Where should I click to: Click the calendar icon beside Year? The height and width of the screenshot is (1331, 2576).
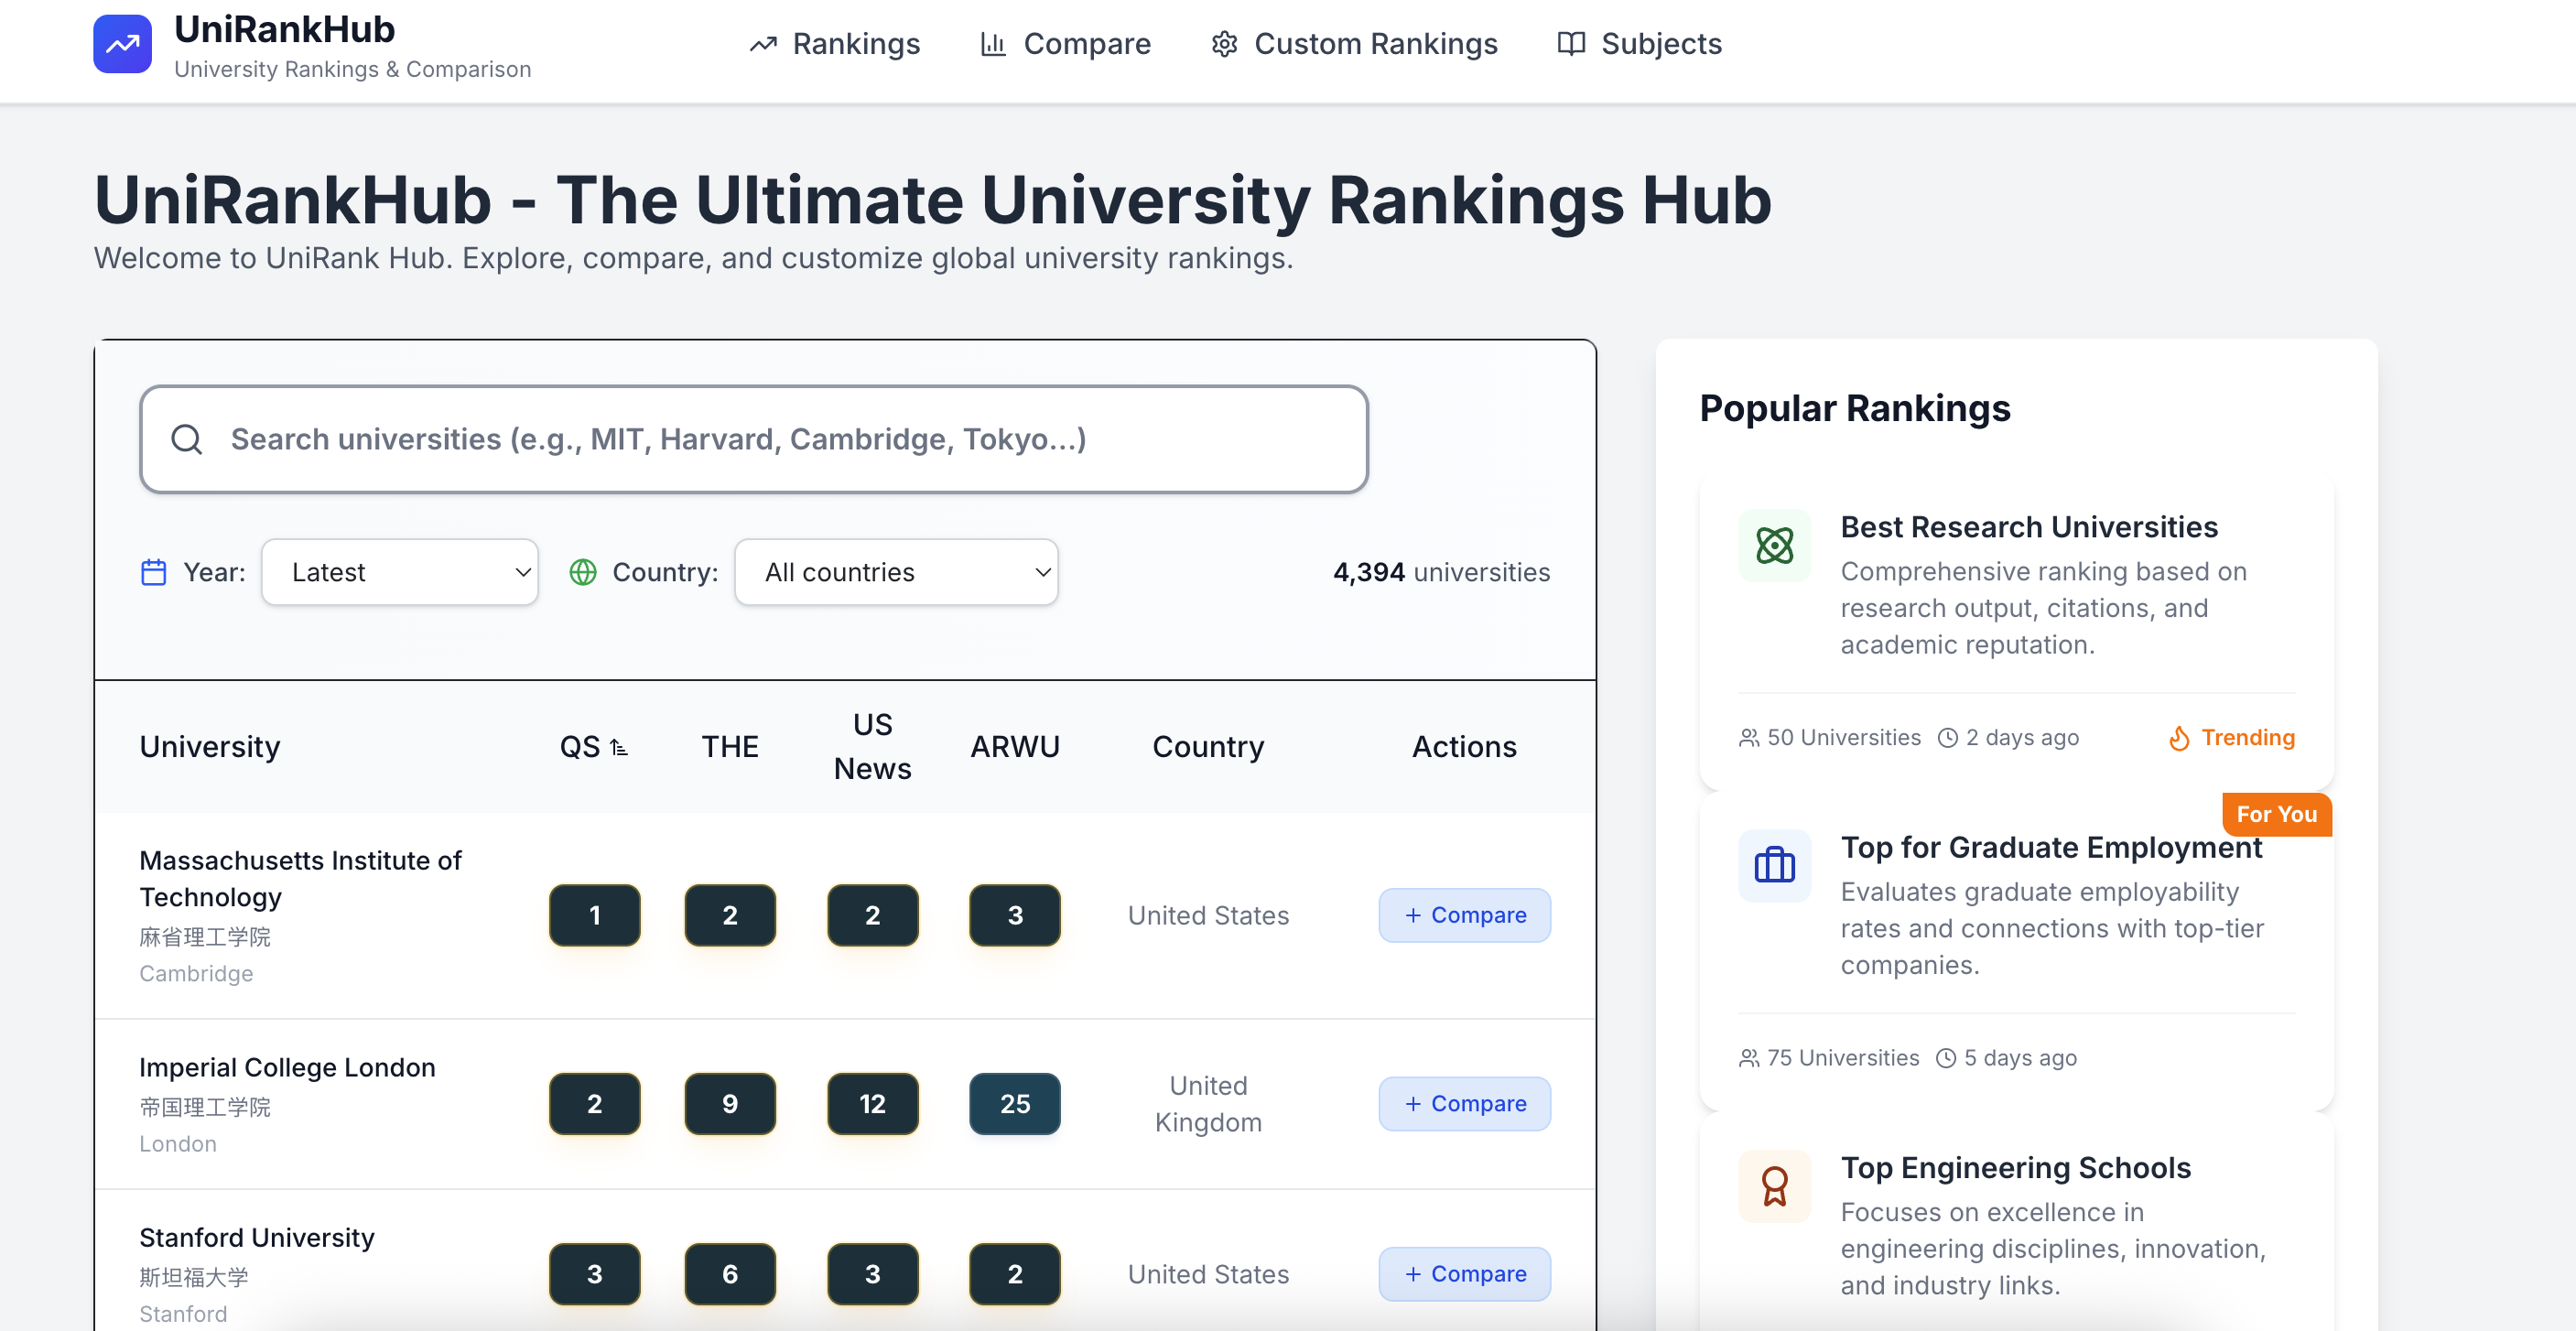(153, 572)
